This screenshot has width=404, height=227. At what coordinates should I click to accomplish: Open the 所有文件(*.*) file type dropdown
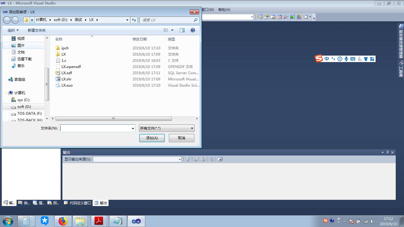pos(167,128)
